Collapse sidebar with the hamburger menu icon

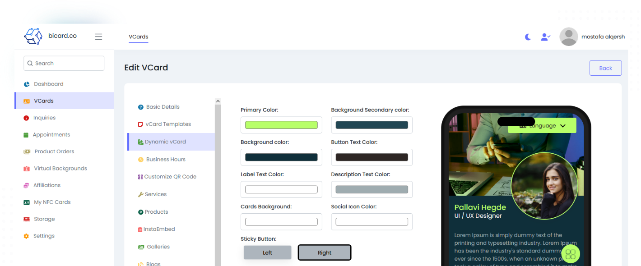(x=98, y=37)
